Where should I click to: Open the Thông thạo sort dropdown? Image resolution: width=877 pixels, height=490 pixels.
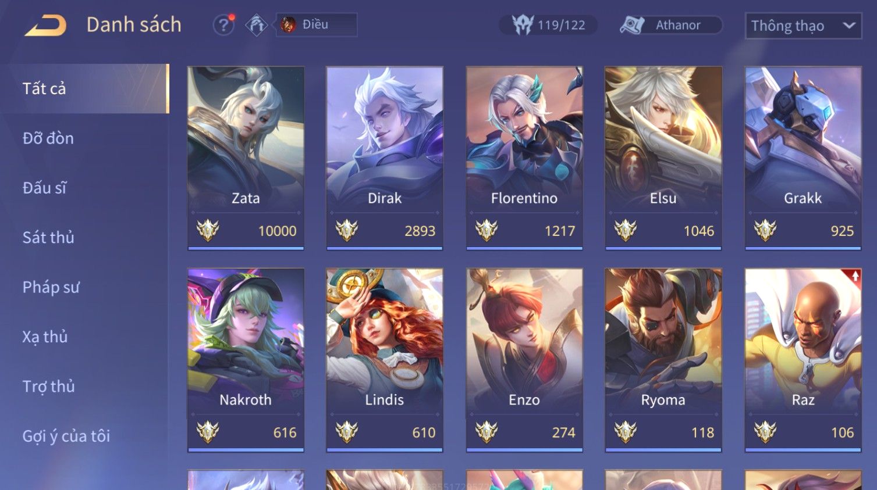point(803,26)
